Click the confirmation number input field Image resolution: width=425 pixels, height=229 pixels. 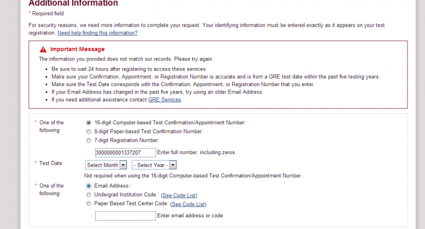125,152
